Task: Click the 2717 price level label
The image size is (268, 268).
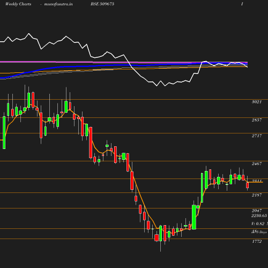Action: (x=257, y=136)
